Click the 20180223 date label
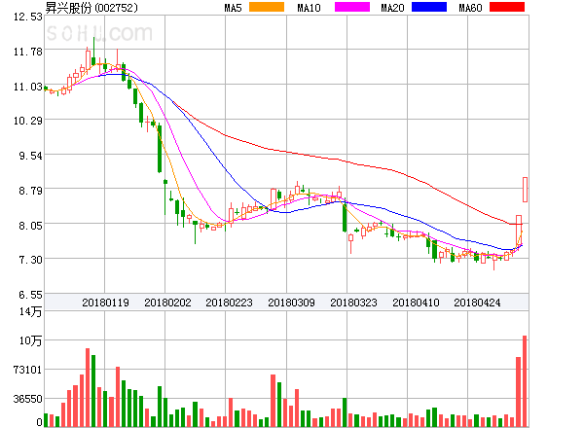The image size is (584, 428). point(229,303)
